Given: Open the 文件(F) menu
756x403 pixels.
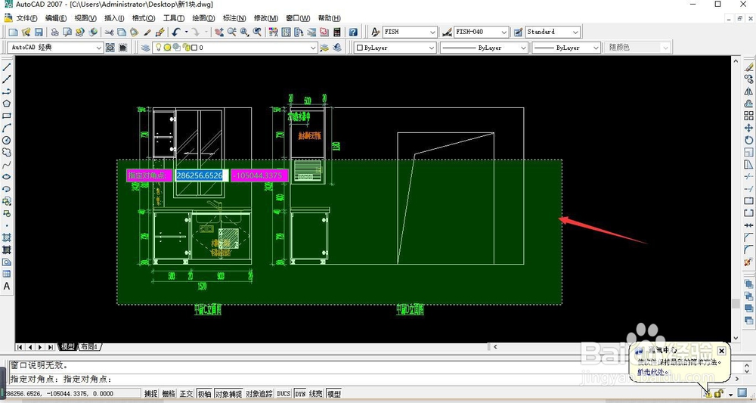Looking at the screenshot, I should [x=27, y=18].
